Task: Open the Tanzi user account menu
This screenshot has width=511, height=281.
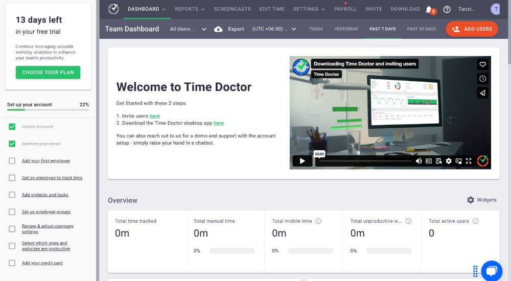Action: pos(467,9)
